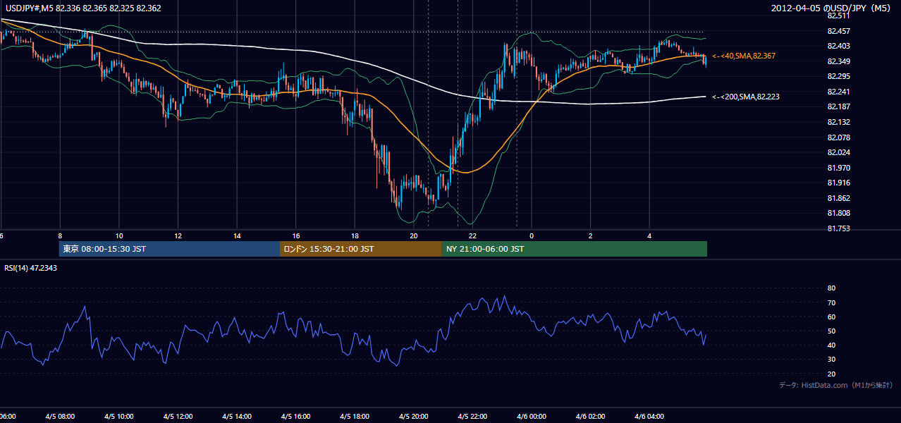Click hour label 14 under the price chart

click(x=238, y=236)
